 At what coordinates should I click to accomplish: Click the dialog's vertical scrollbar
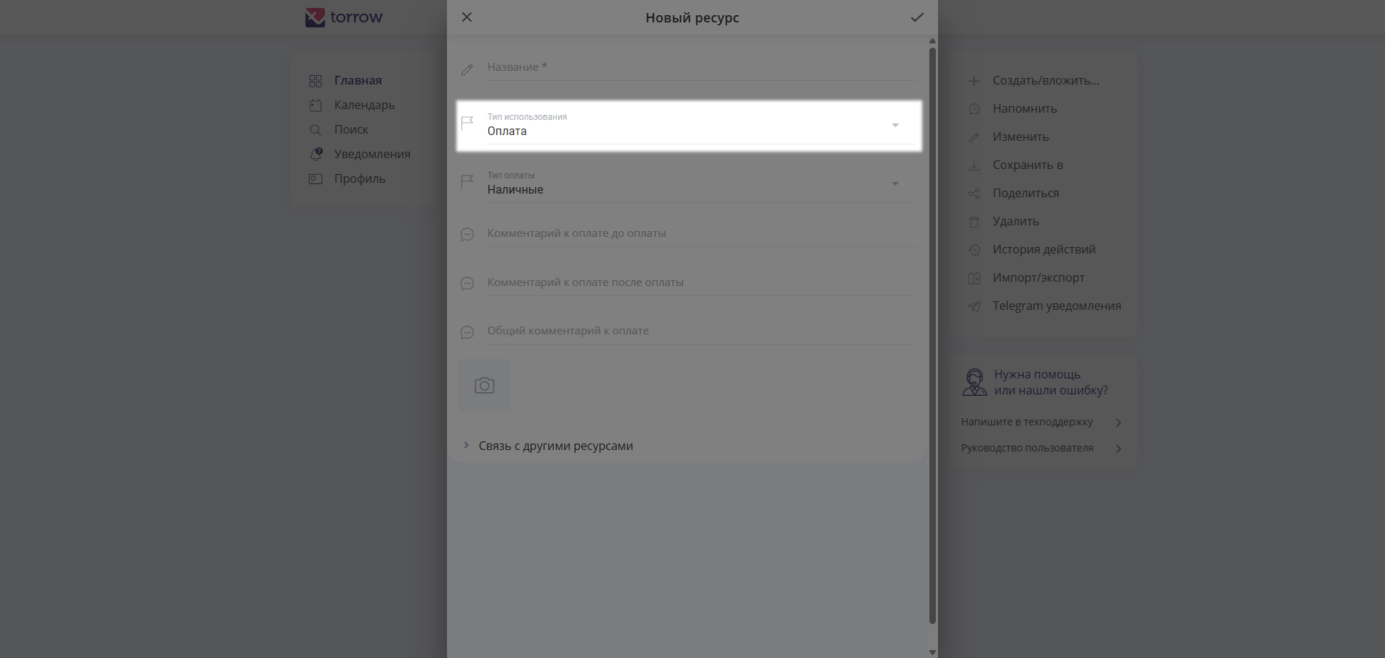coord(932,332)
